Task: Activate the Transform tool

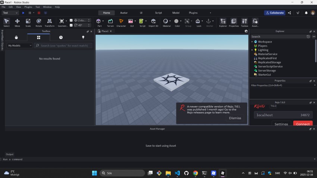Action: pyautogui.click(x=49, y=22)
